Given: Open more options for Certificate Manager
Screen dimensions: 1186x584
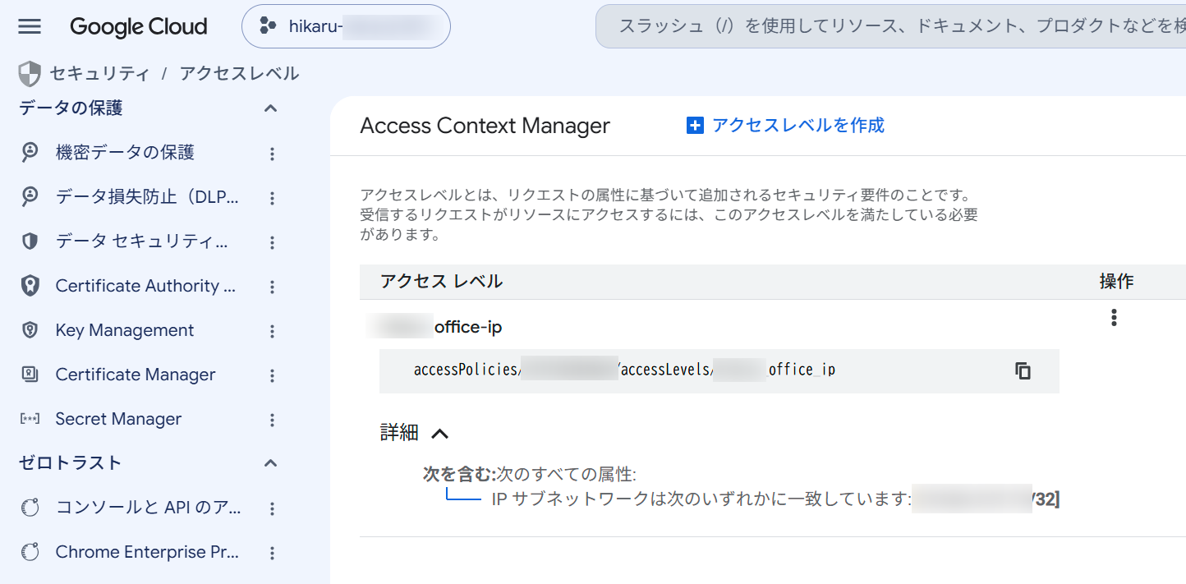Looking at the screenshot, I should coord(272,375).
